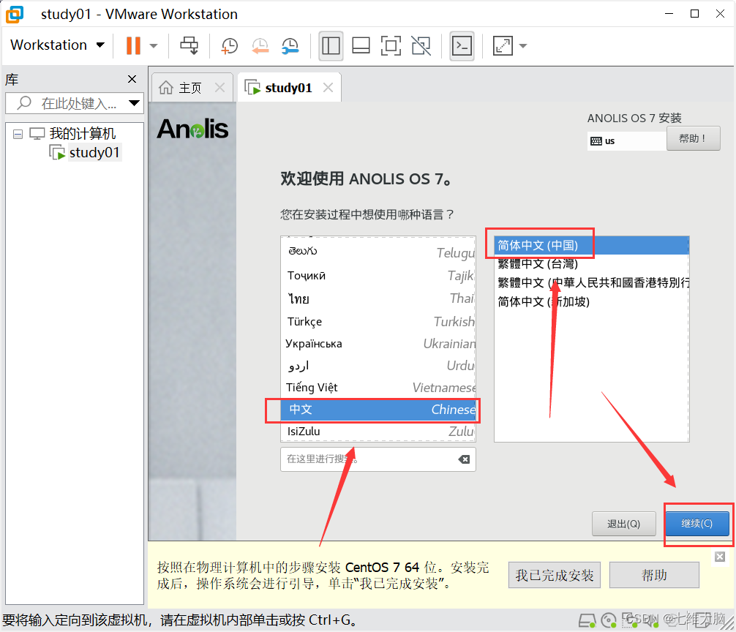Click the 帮助! button in installer
Image resolution: width=736 pixels, height=632 pixels.
pos(694,138)
